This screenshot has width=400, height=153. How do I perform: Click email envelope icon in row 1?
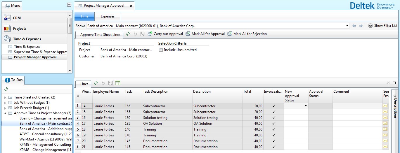coord(385,106)
